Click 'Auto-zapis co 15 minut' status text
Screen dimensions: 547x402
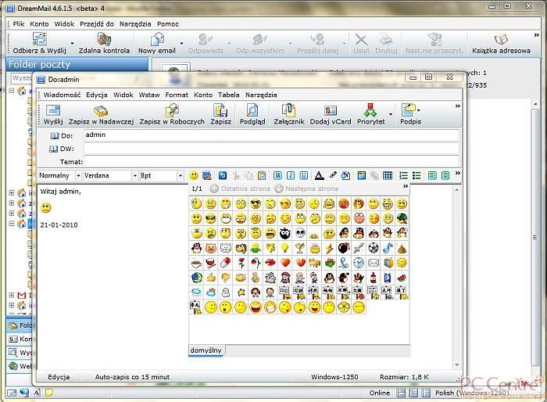(132, 377)
